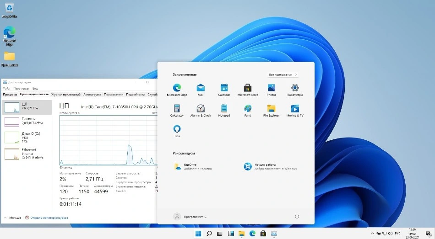
Task: Launch Alarms & Clock app
Action: pos(201,109)
